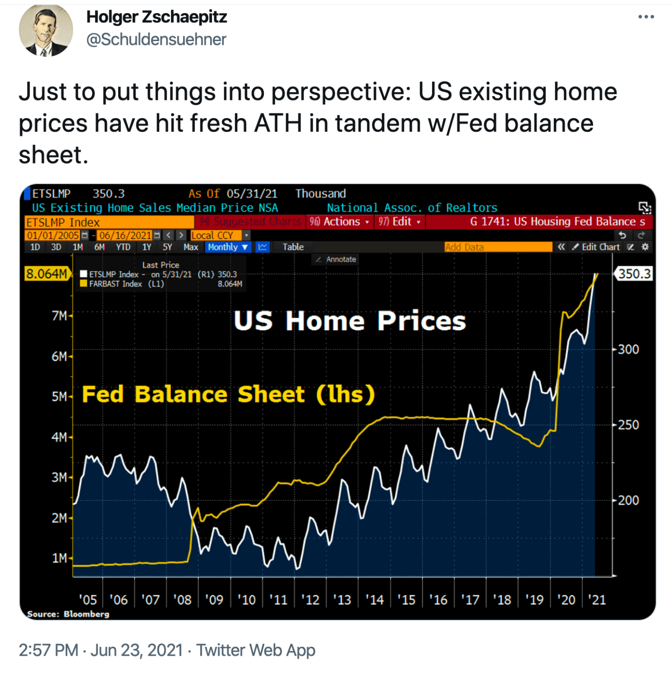This screenshot has height=674, width=672.
Task: Click the line chart view icon
Action: [x=263, y=247]
